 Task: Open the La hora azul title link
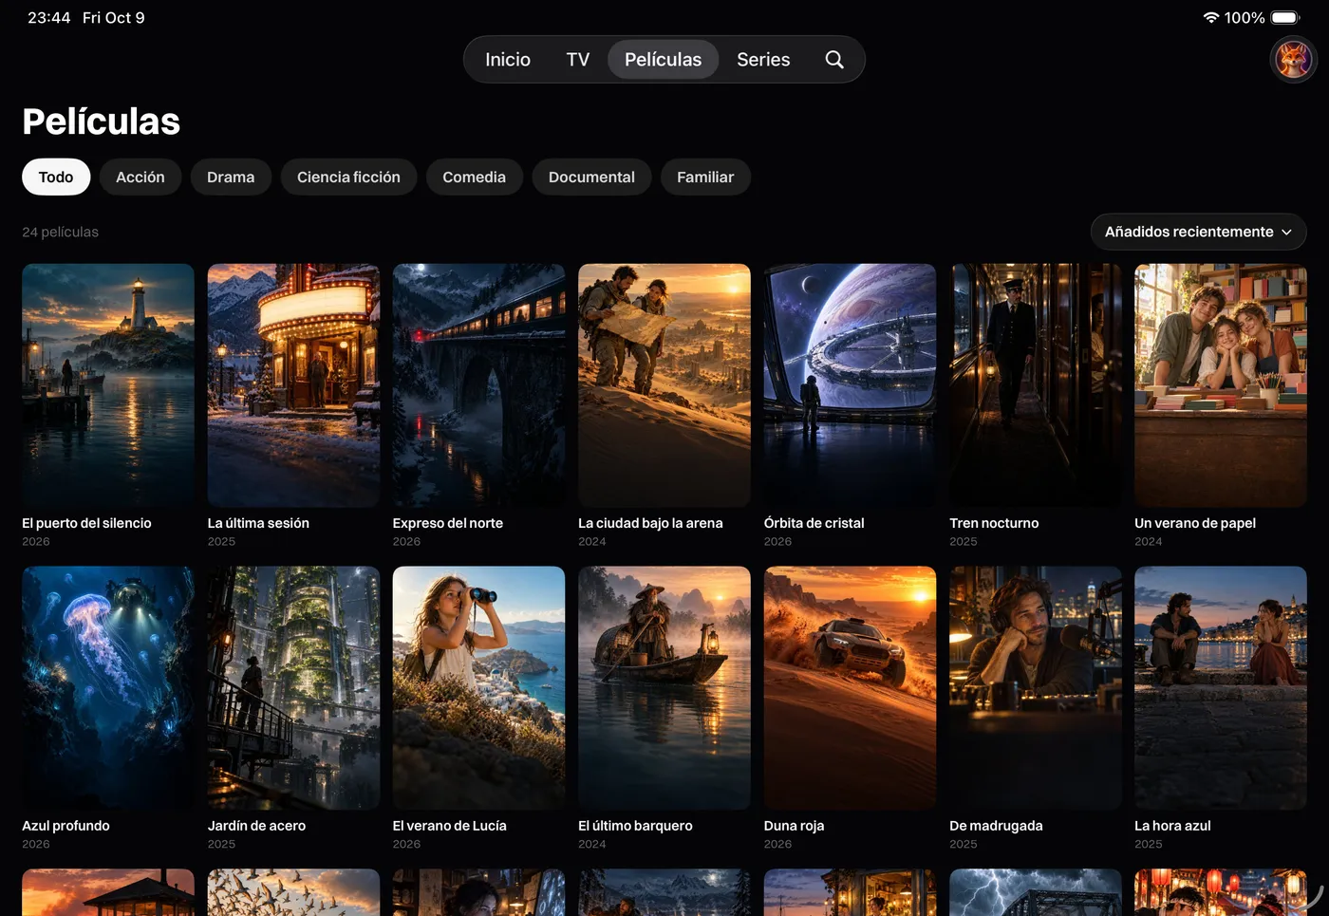point(1172,826)
